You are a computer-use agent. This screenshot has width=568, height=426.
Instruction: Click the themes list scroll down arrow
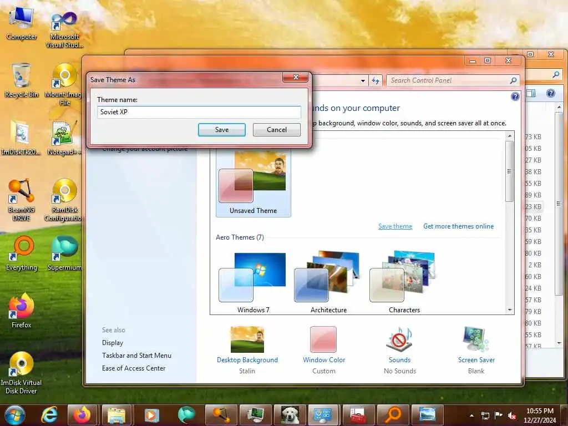[510, 310]
